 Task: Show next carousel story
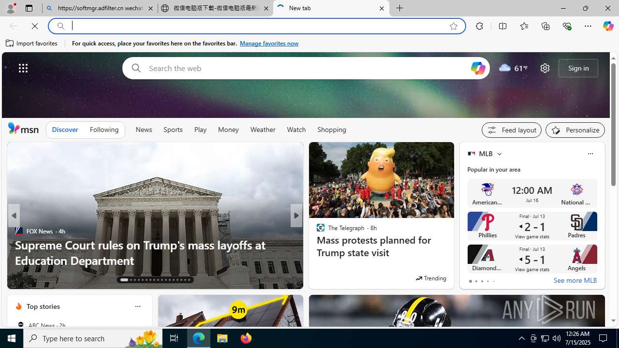296,216
